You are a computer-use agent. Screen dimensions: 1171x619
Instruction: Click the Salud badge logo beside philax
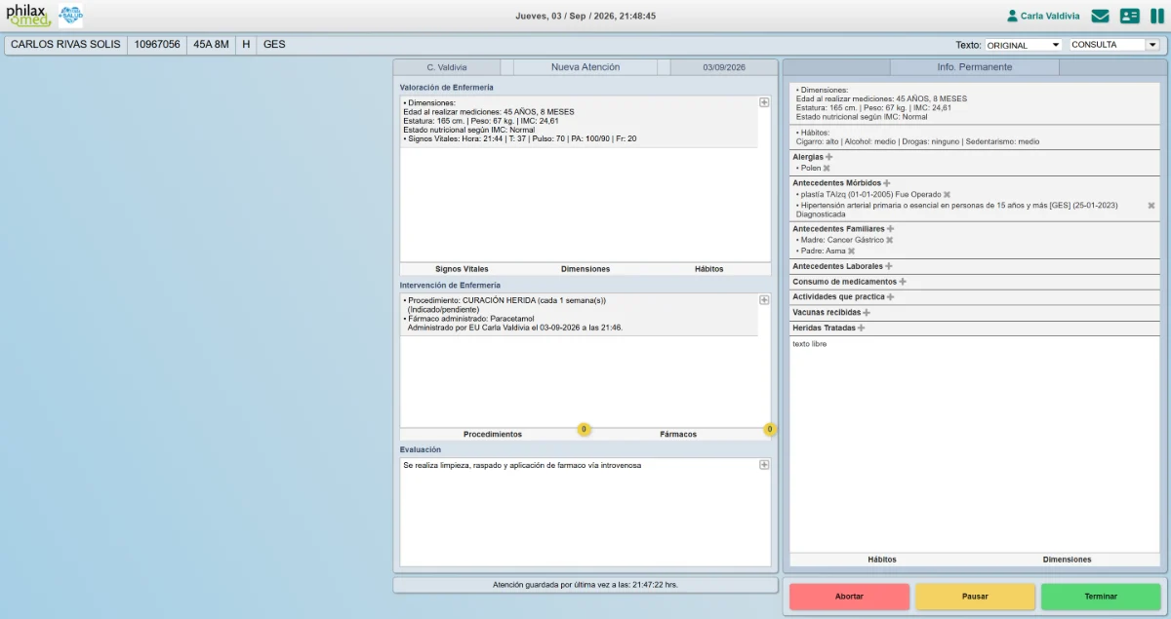70,16
